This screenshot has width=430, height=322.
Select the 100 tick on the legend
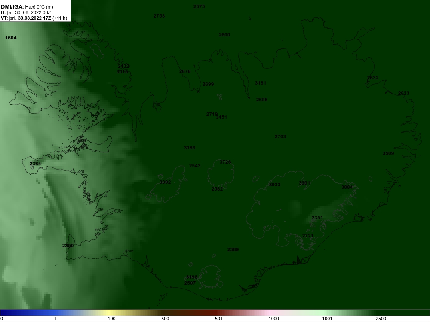pos(111,319)
